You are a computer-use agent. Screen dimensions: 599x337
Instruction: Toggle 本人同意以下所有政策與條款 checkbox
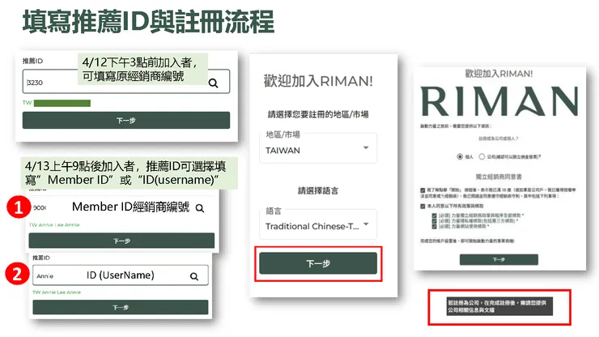pyautogui.click(x=423, y=207)
